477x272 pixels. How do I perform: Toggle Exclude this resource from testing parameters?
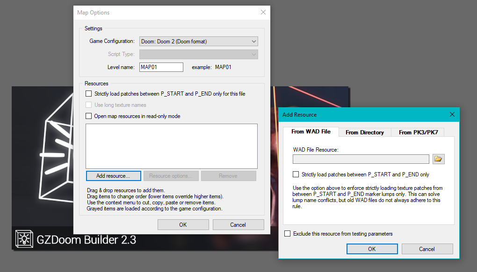click(x=287, y=234)
